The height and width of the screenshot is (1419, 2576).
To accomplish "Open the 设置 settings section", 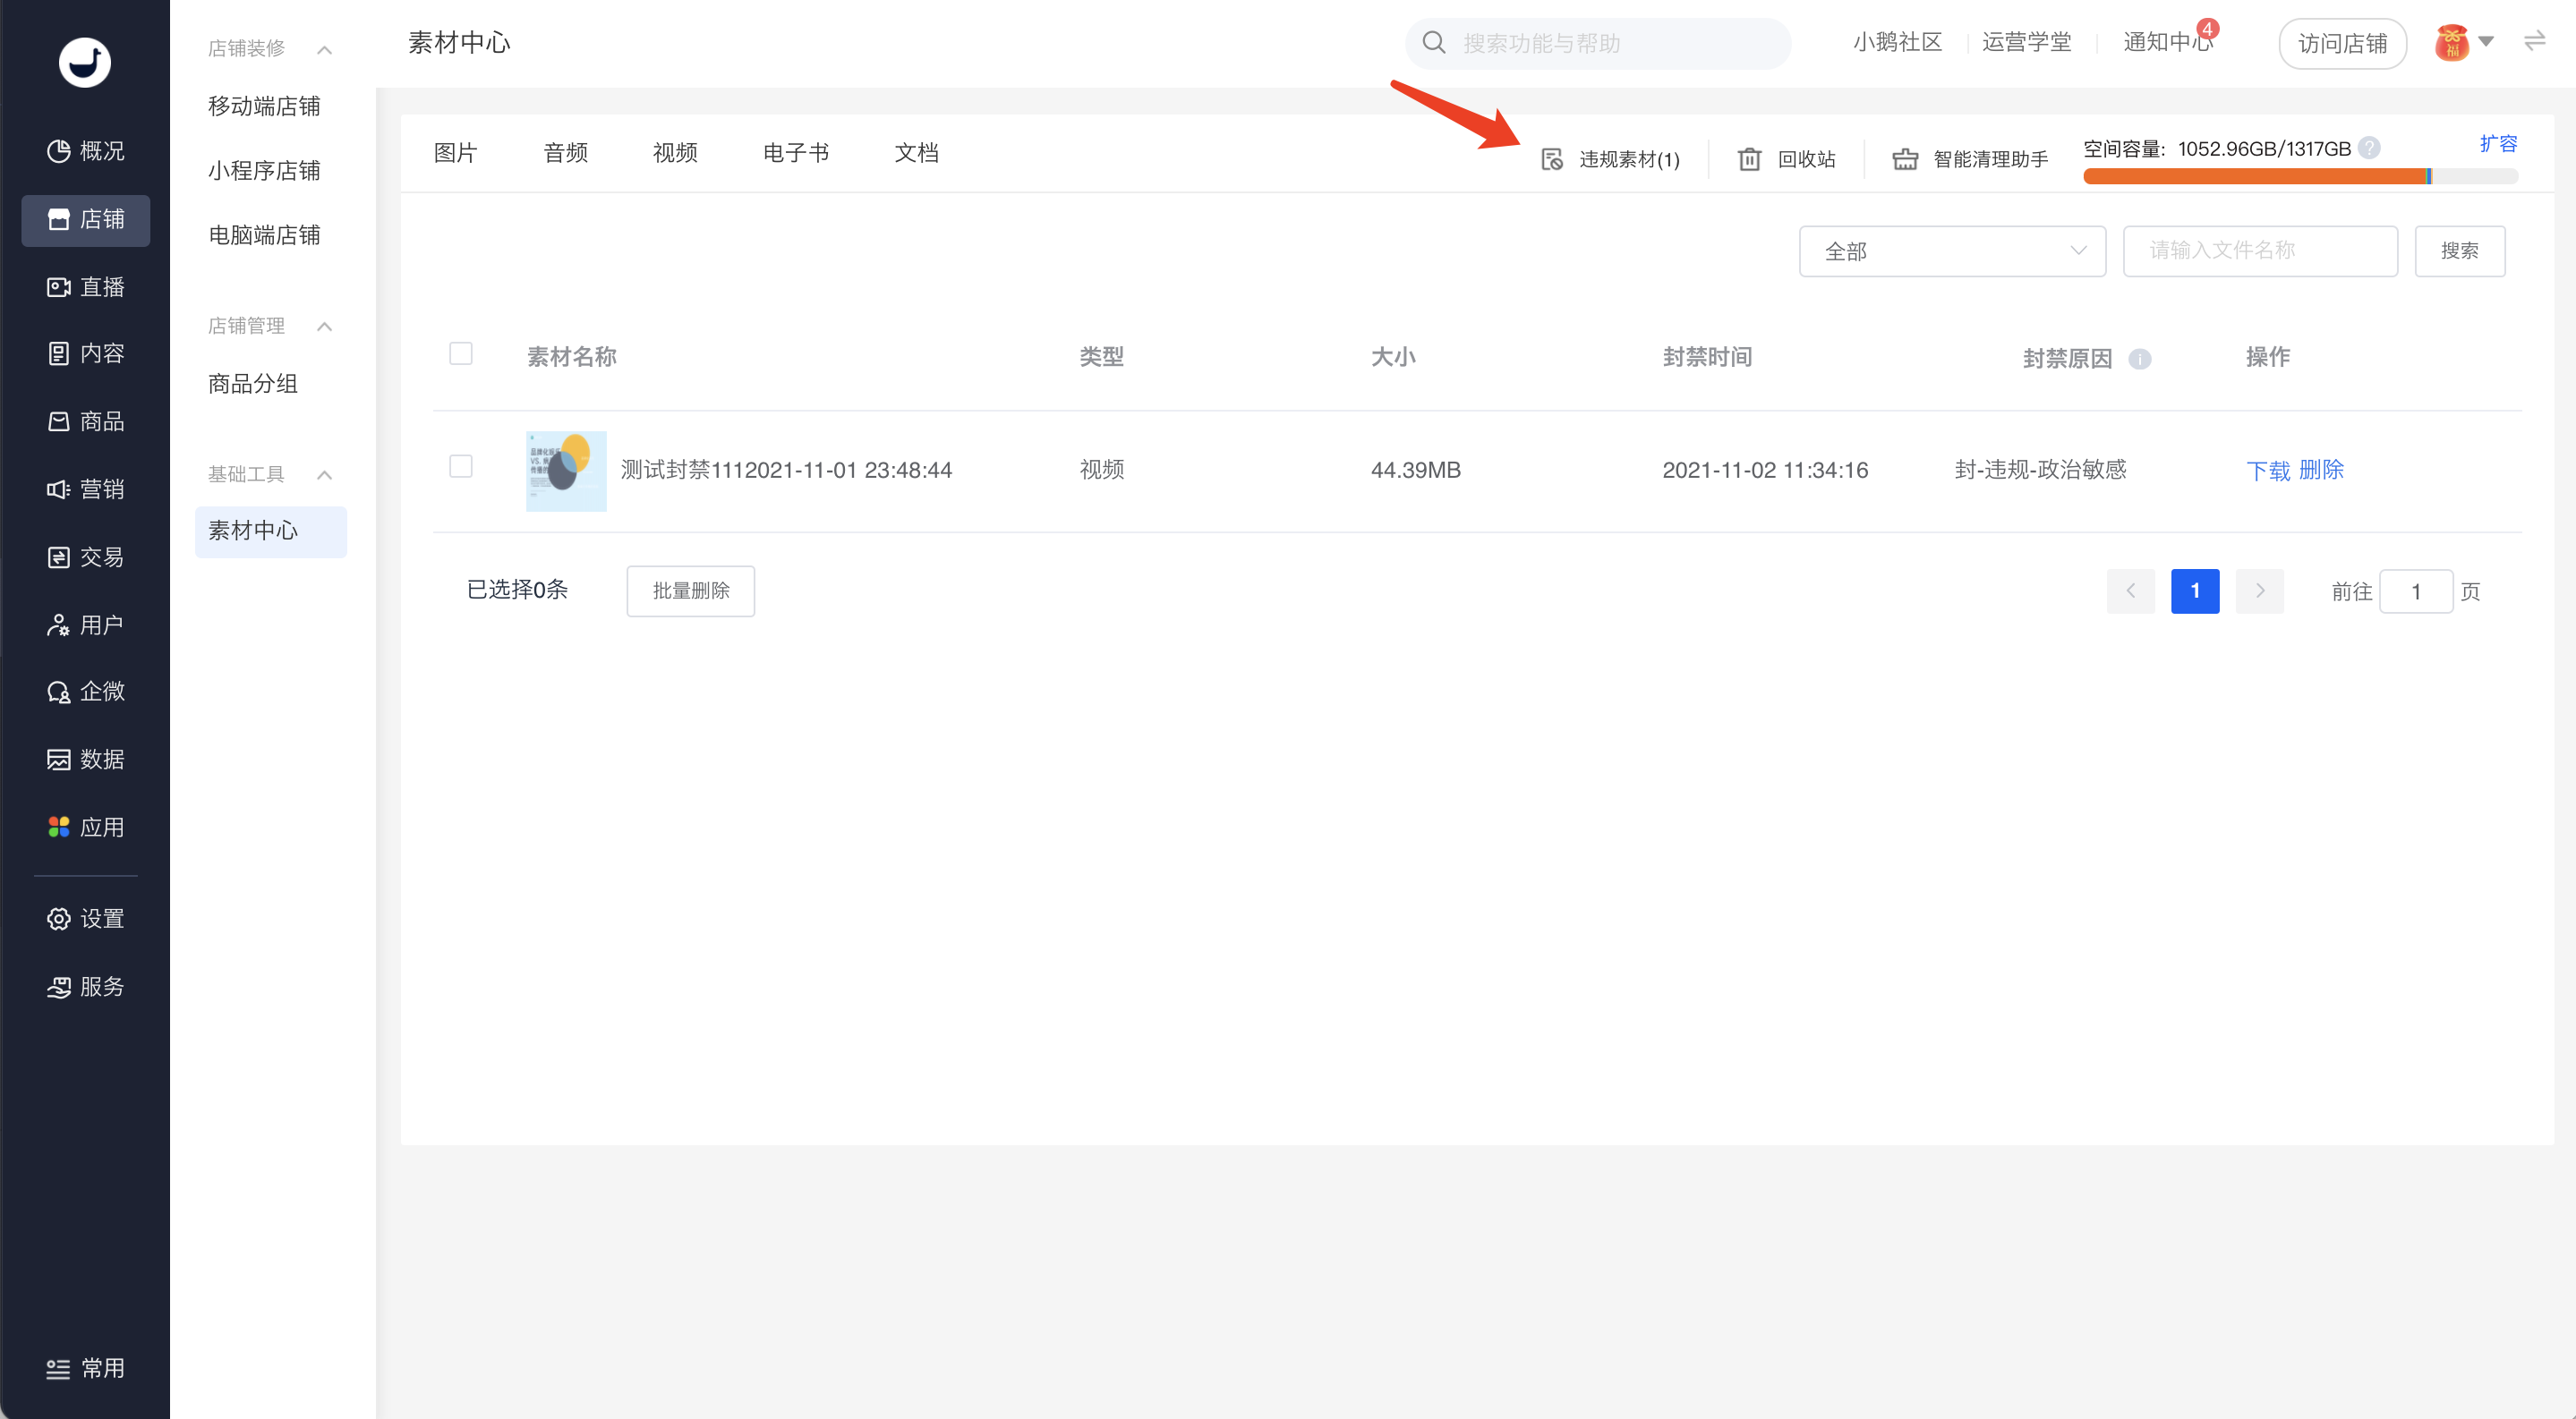I will [x=86, y=918].
